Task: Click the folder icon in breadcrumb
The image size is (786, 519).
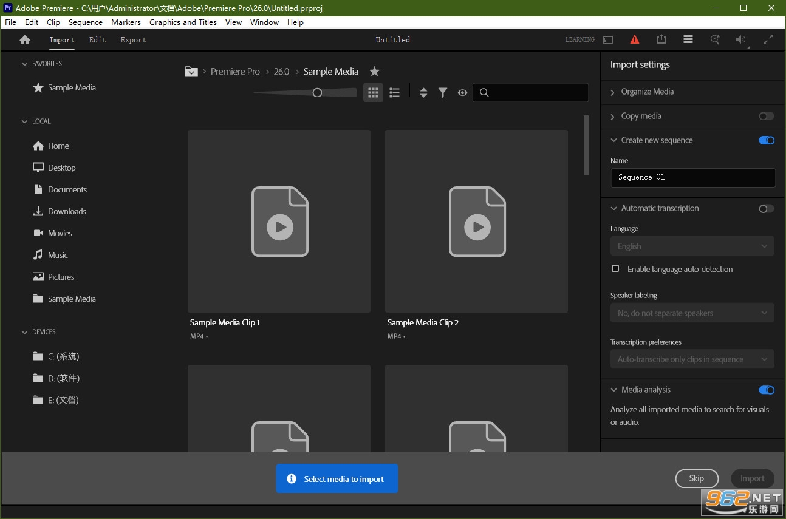Action: [x=191, y=71]
